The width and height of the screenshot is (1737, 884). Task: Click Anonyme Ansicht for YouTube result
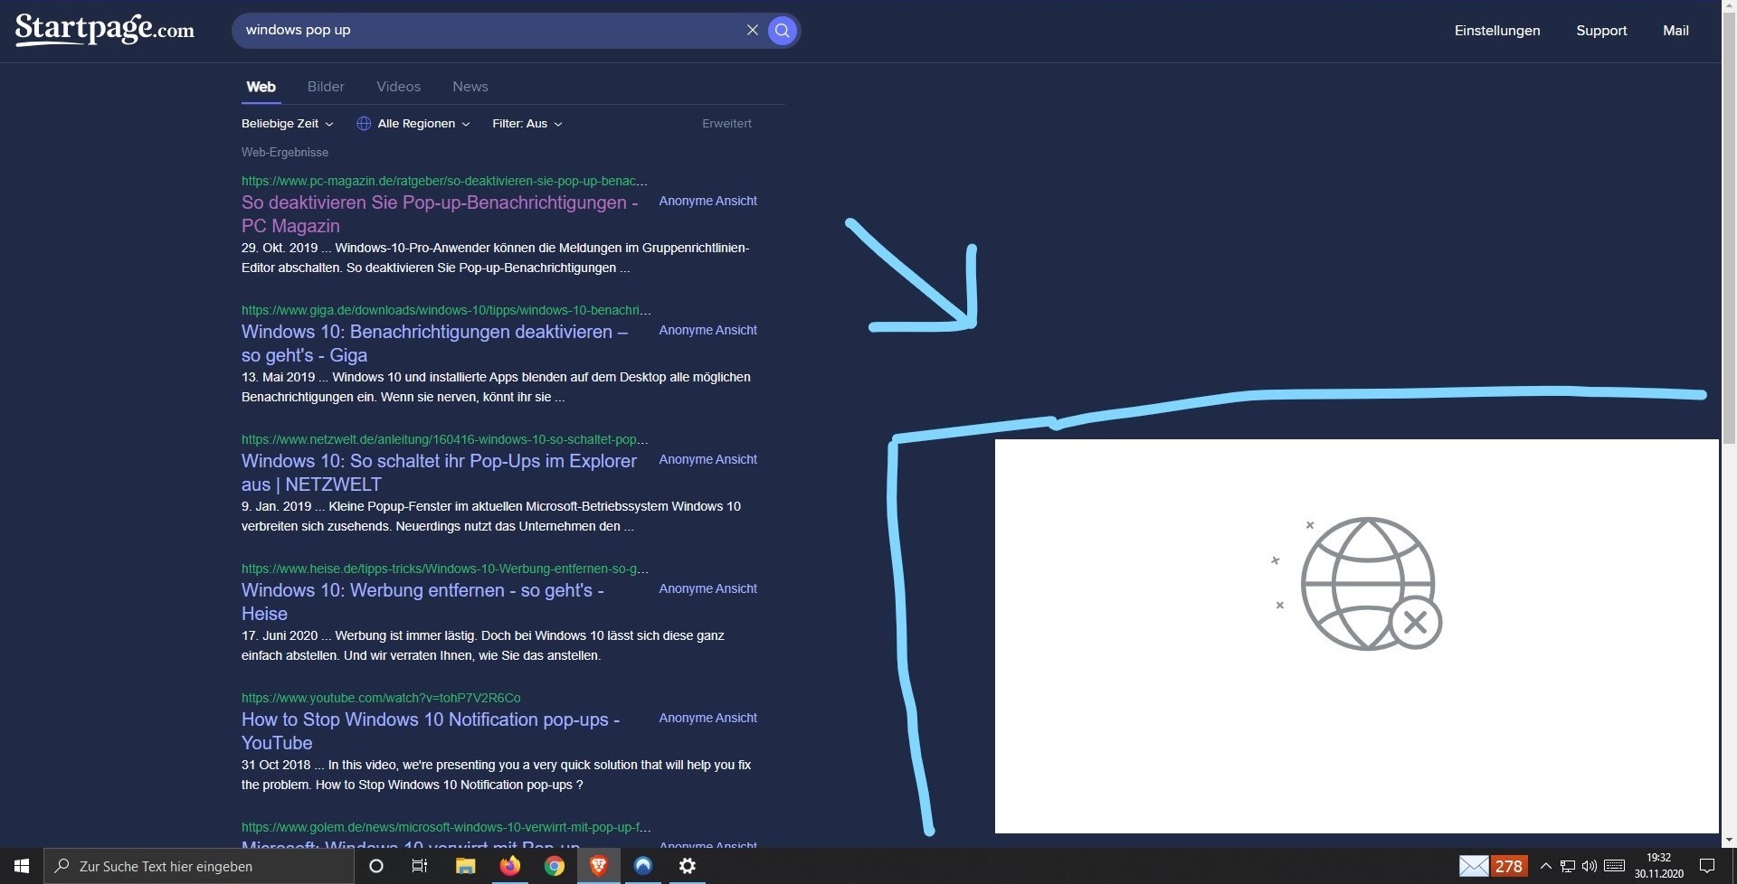tap(707, 718)
